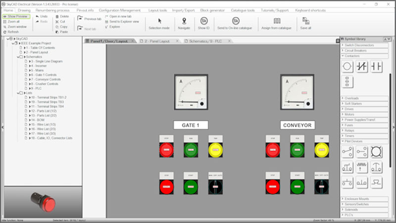Click the Previous tab button
Image resolution: width=396 pixels, height=223 pixels.
click(90, 19)
